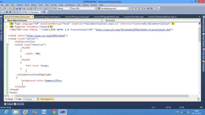Switch to Lecture18/PopupControl.aspx.cs tab

coord(47,17)
